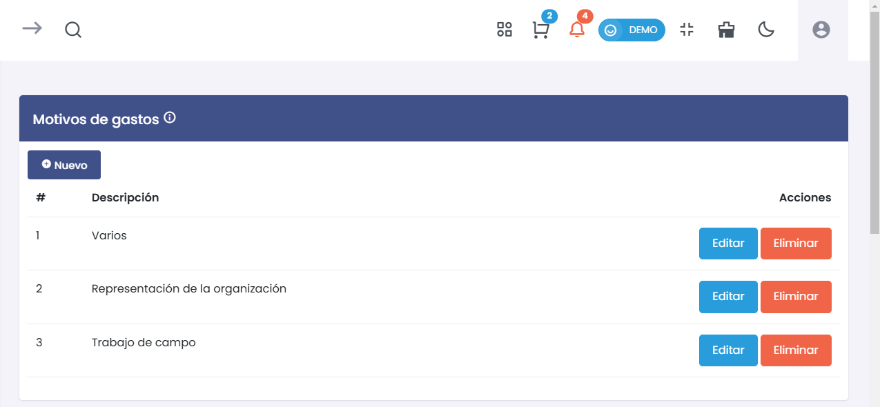Toggle dark mode with the moon icon

click(x=766, y=30)
